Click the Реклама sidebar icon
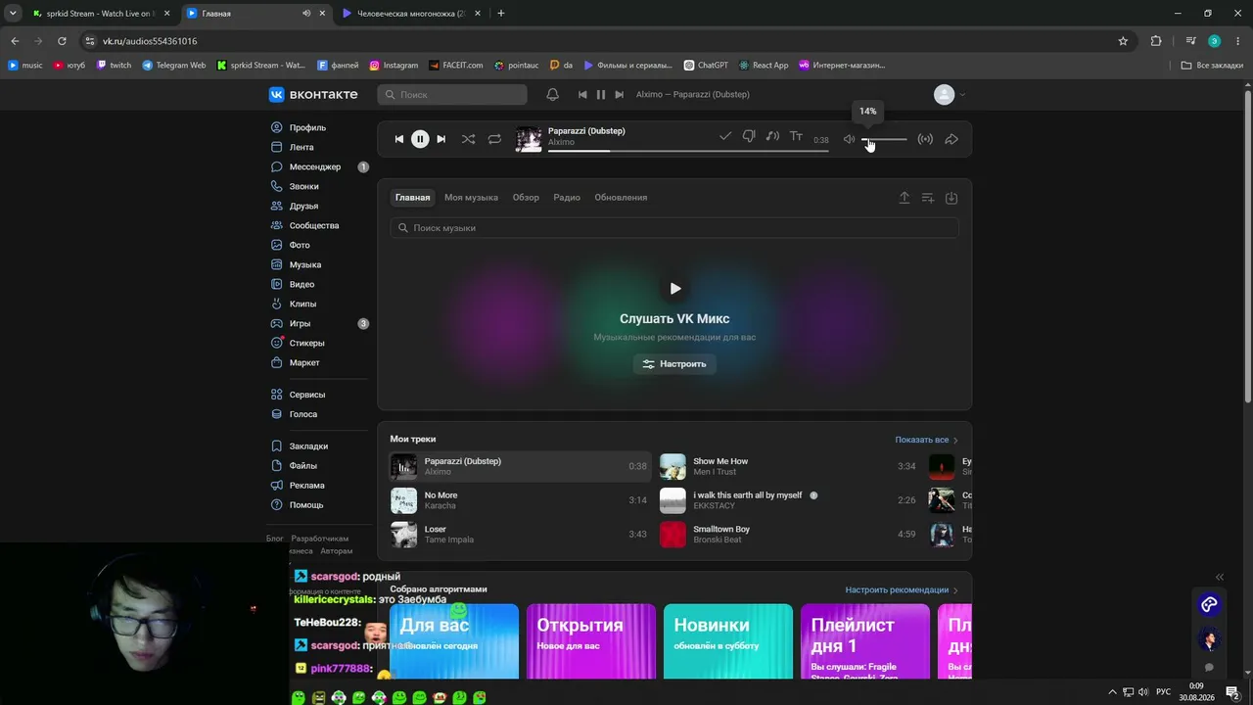The image size is (1253, 705). point(277,486)
